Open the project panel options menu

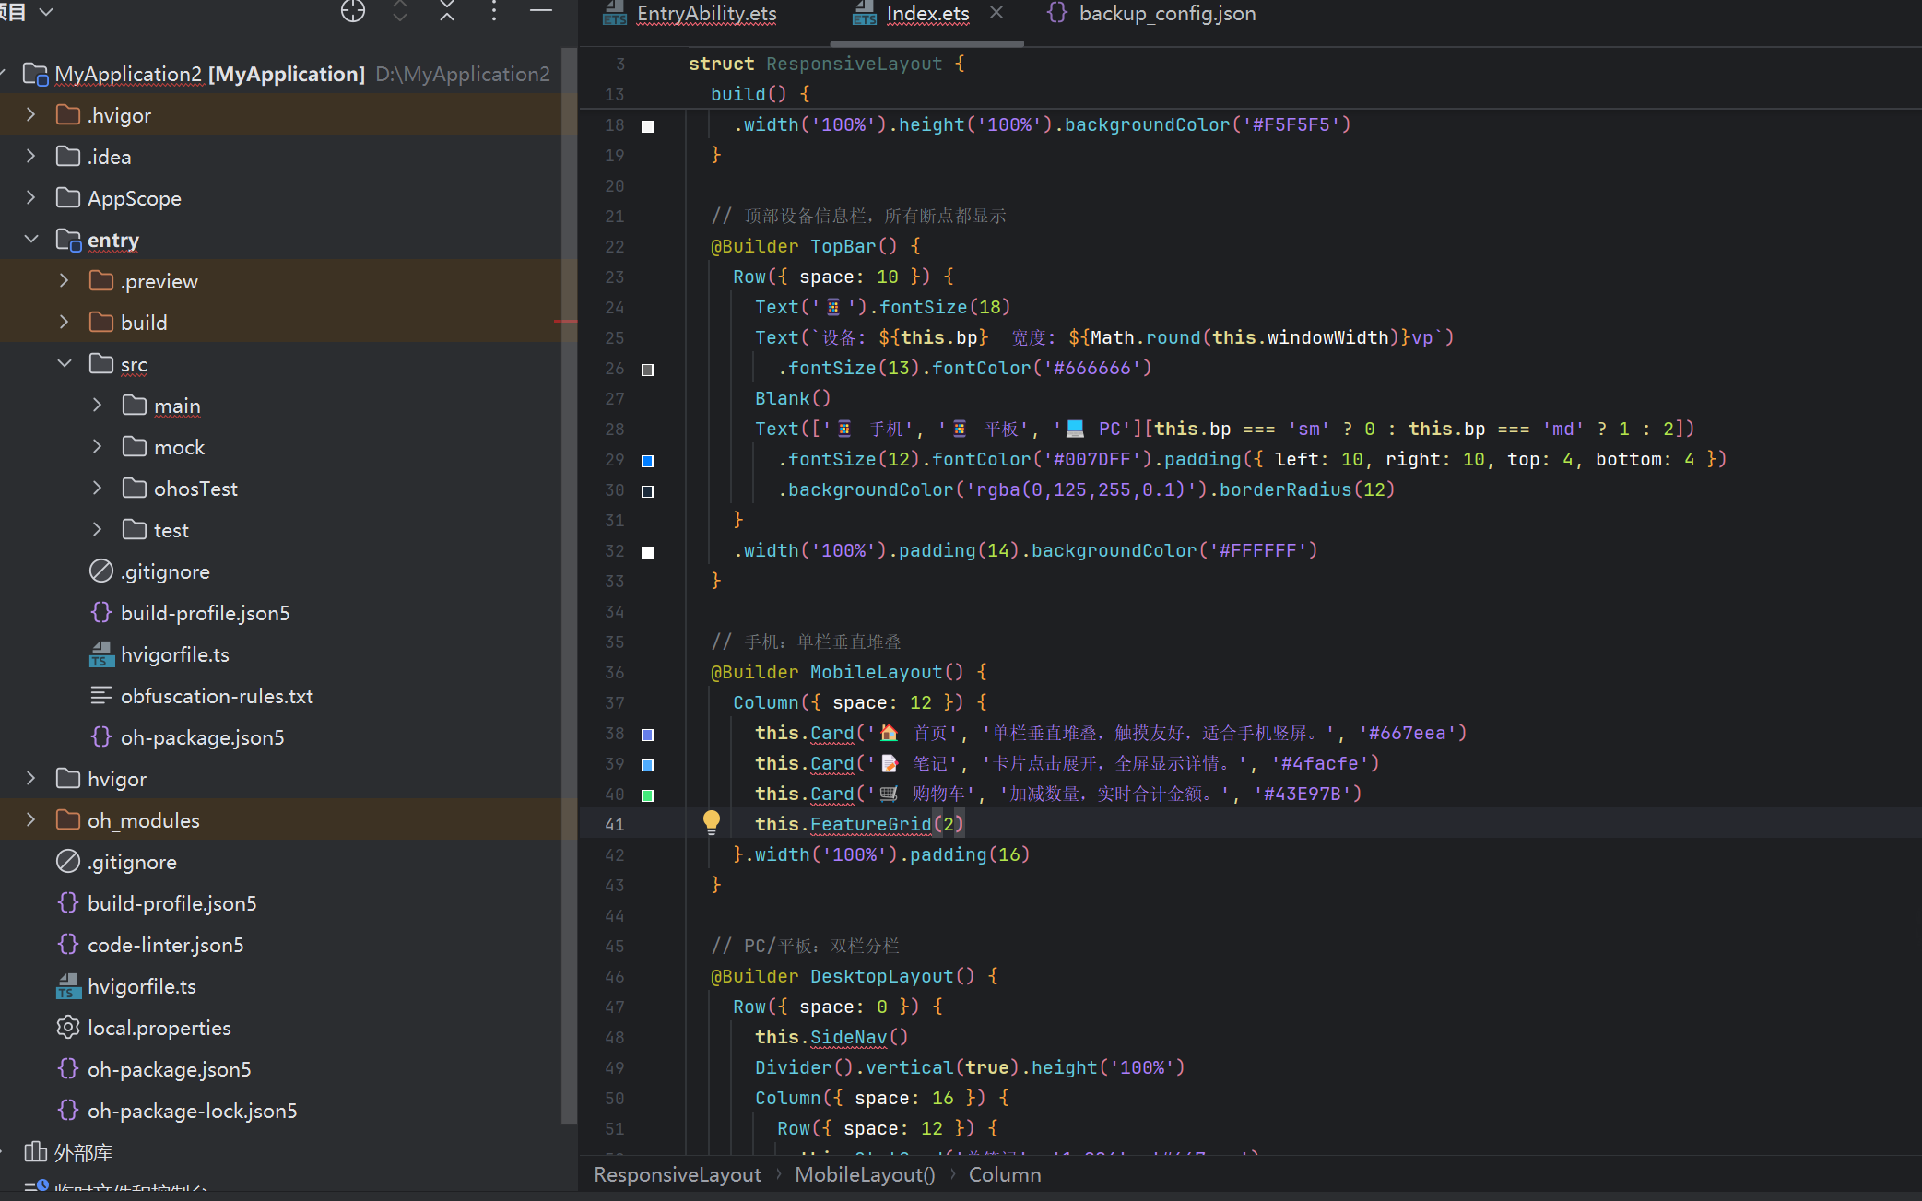click(494, 11)
